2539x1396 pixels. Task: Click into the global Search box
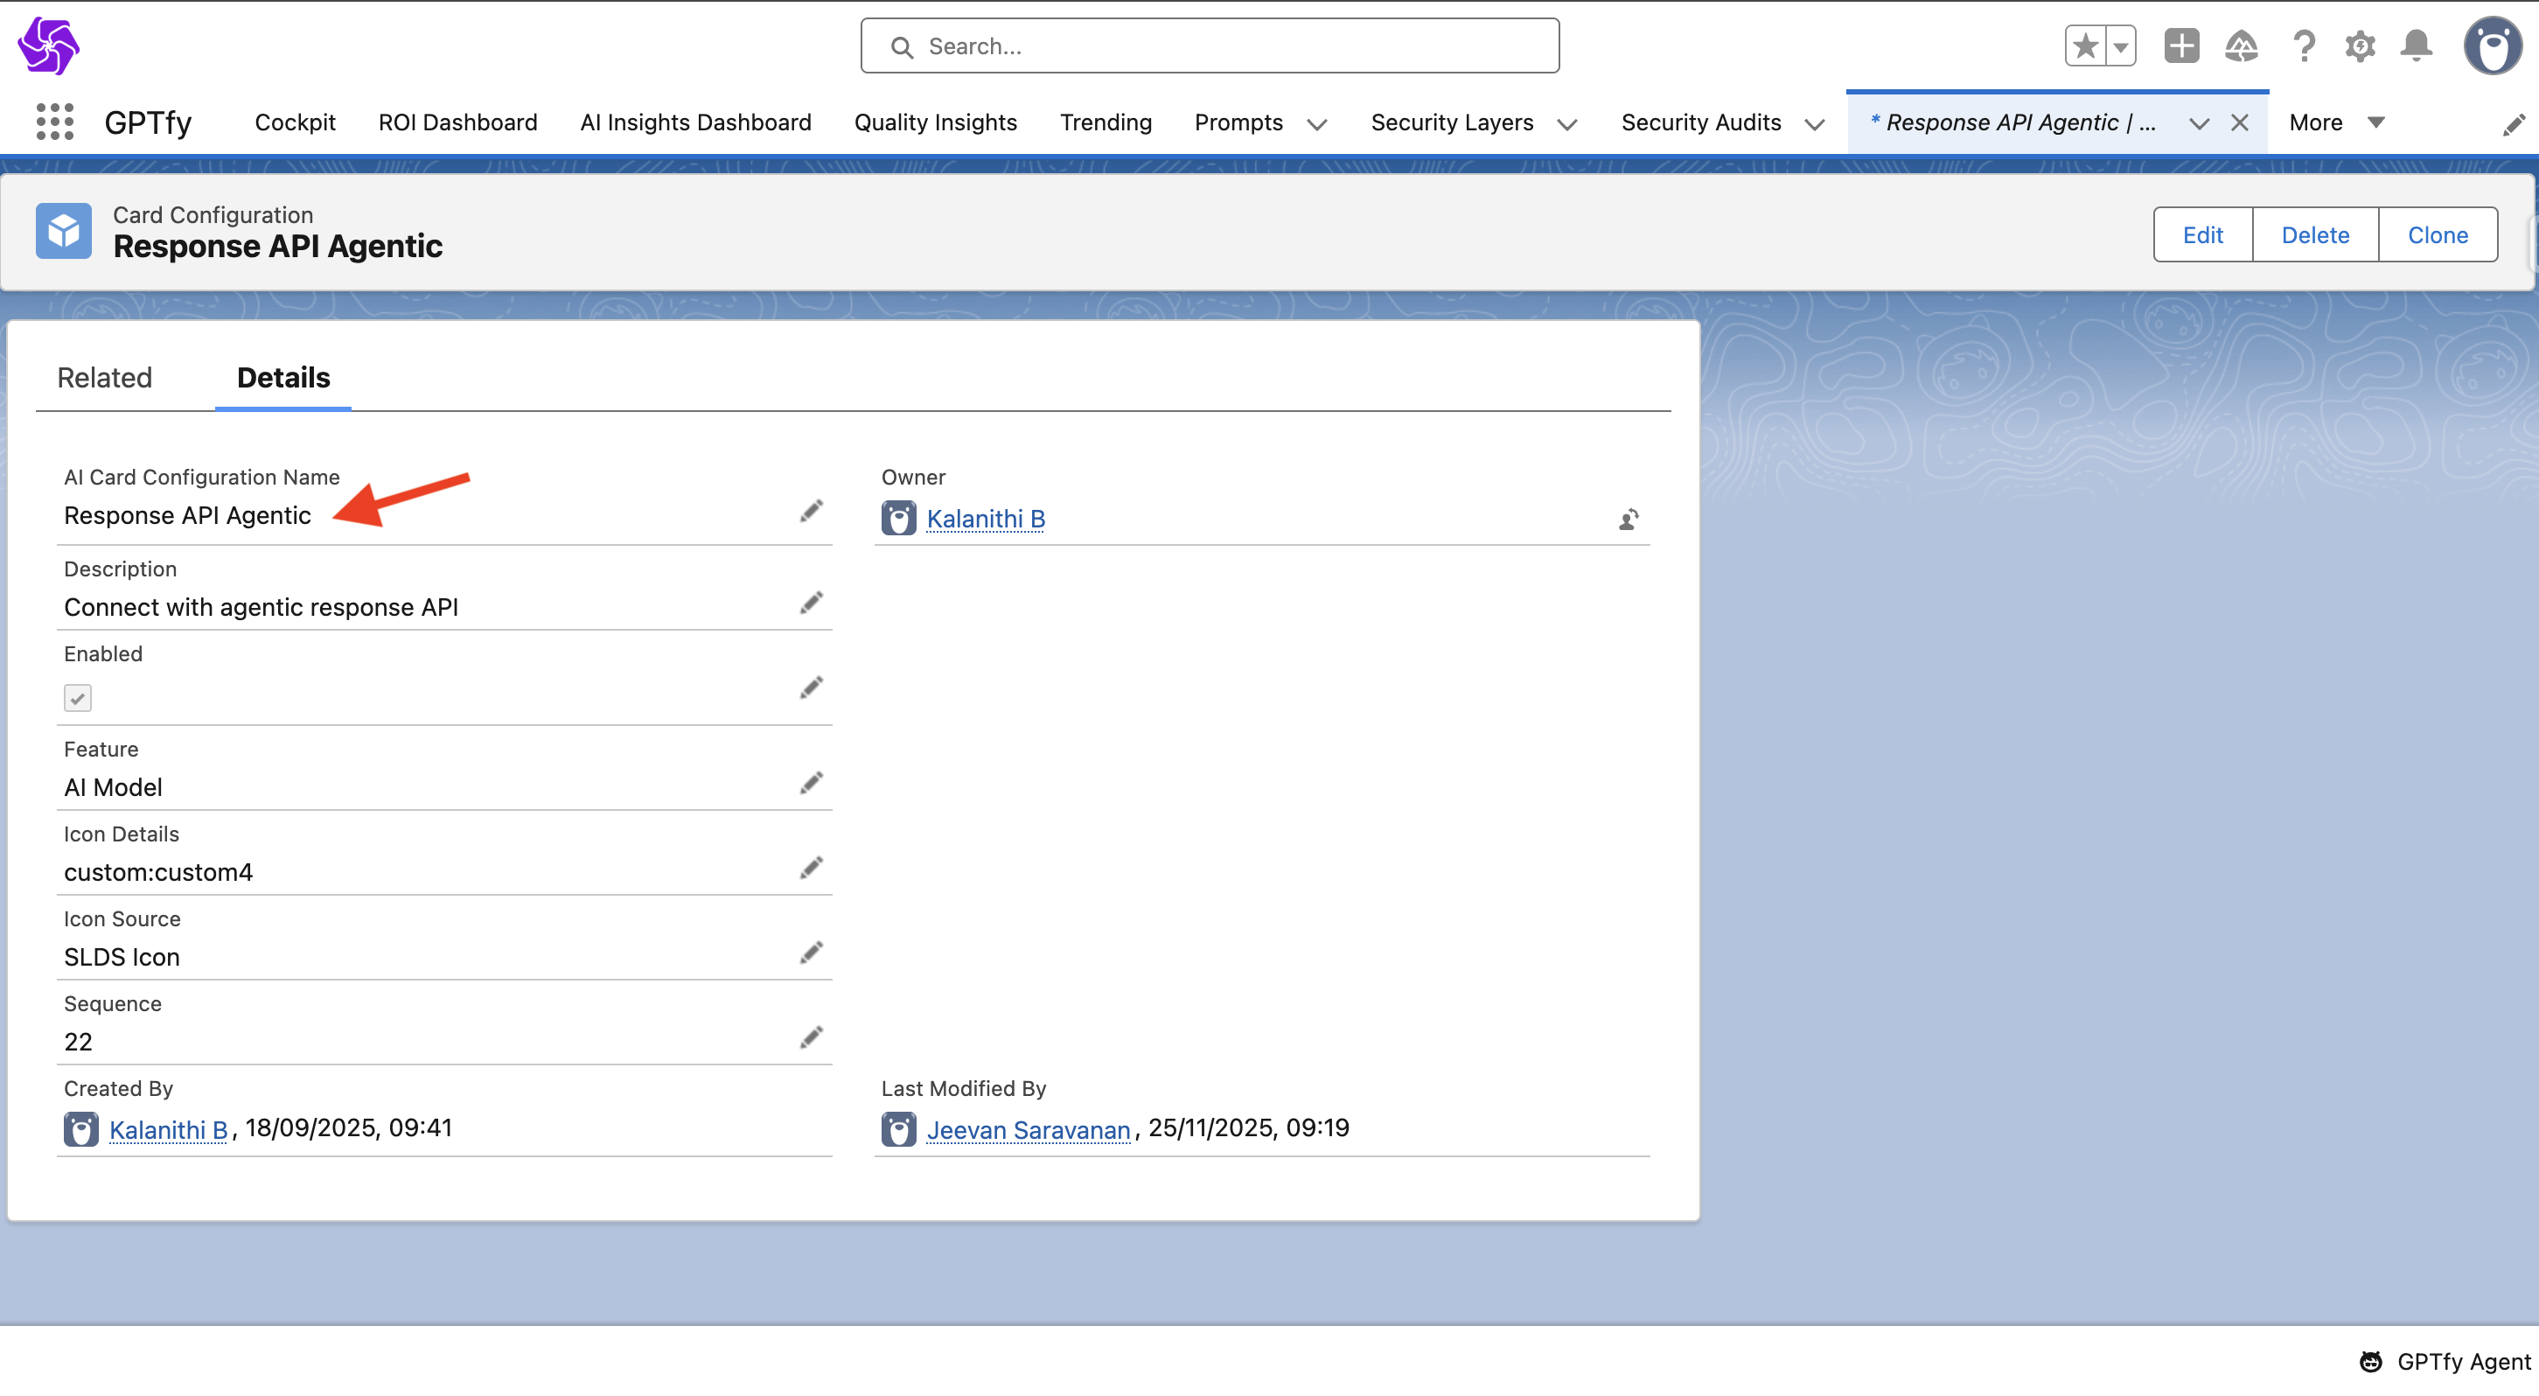[1210, 46]
